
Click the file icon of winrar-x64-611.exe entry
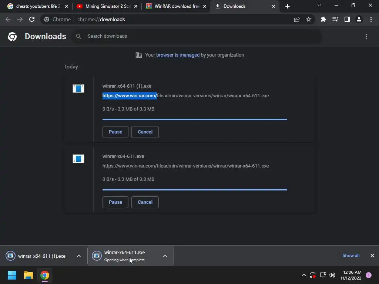tap(78, 159)
